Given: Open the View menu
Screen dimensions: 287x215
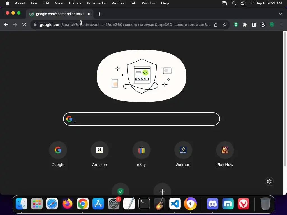Looking at the screenshot, I should tap(59, 3).
